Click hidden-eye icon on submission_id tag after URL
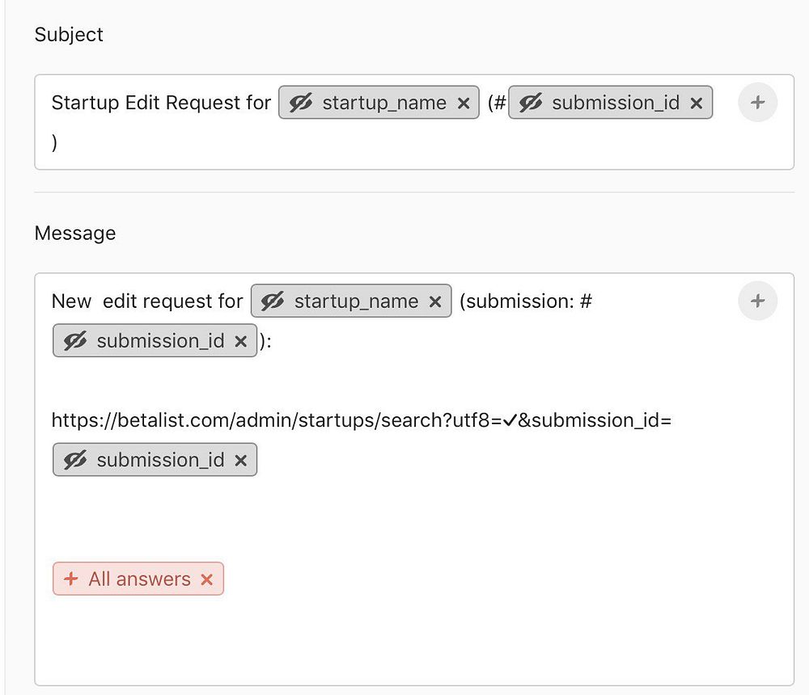Screen dimensions: 809x695 coord(75,460)
